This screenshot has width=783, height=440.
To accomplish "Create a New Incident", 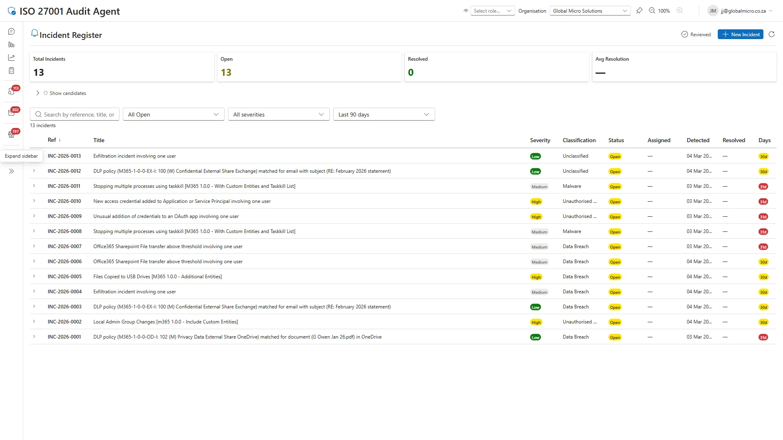I will click(740, 34).
